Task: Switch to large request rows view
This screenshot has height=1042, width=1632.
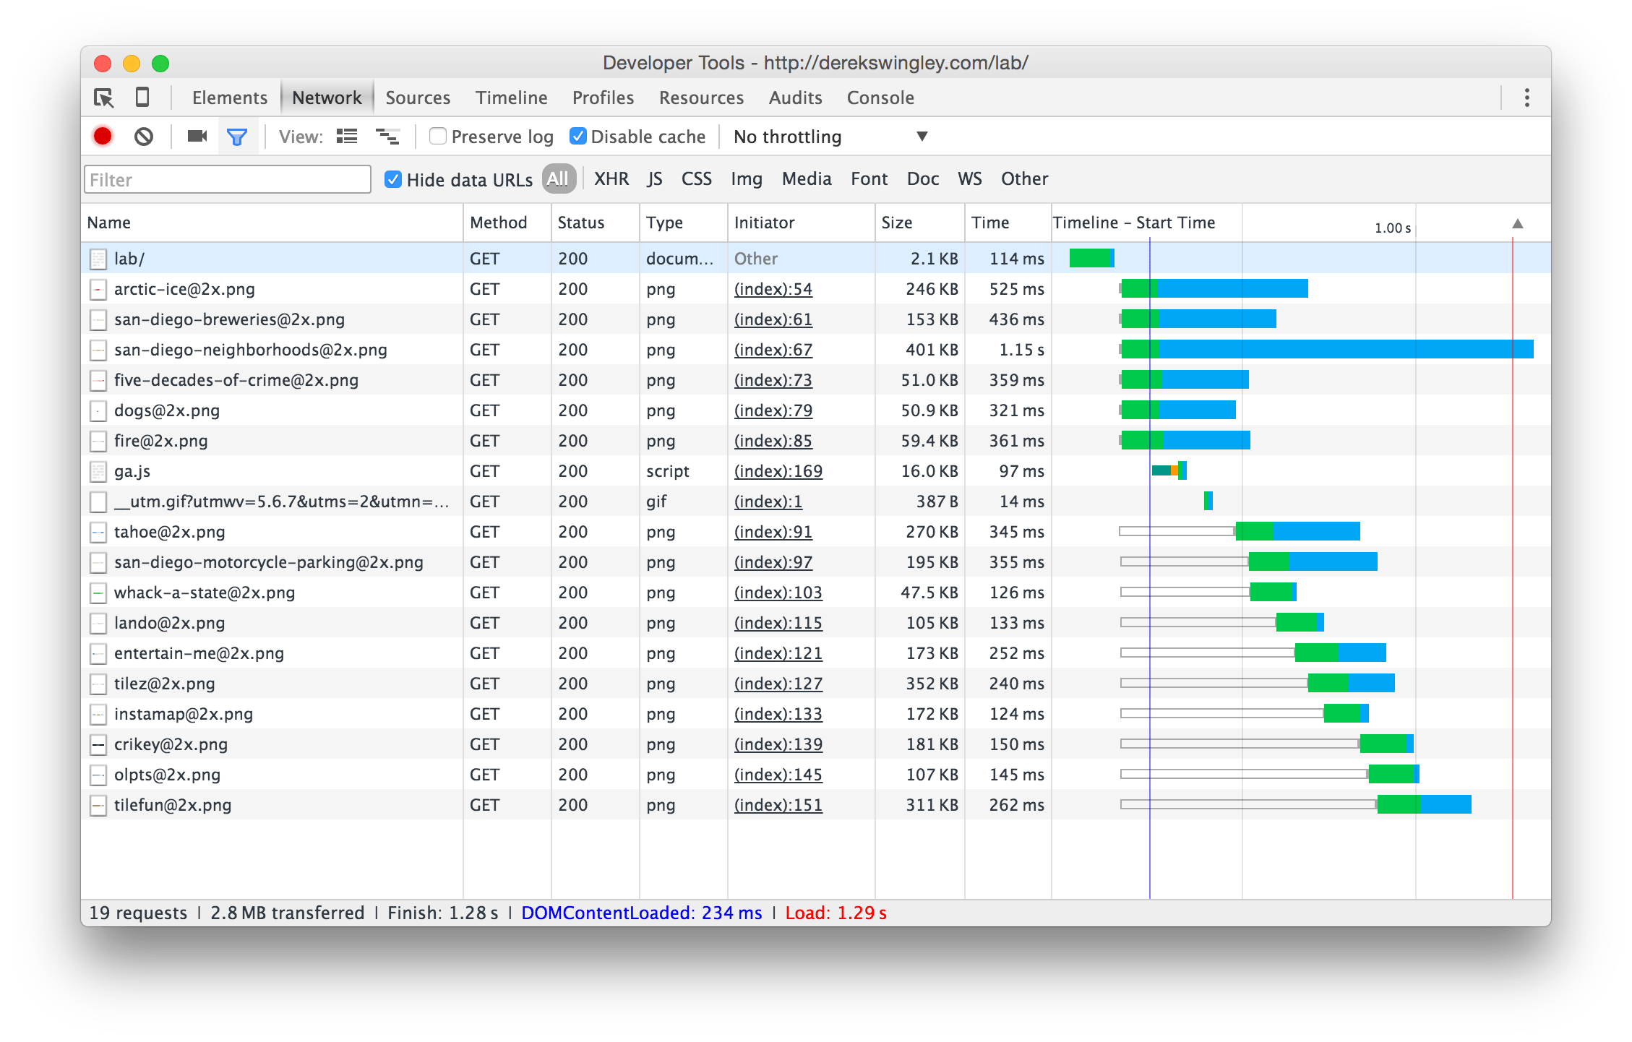Action: point(347,137)
